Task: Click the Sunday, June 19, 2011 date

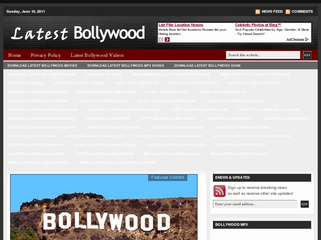Action: coord(26,11)
